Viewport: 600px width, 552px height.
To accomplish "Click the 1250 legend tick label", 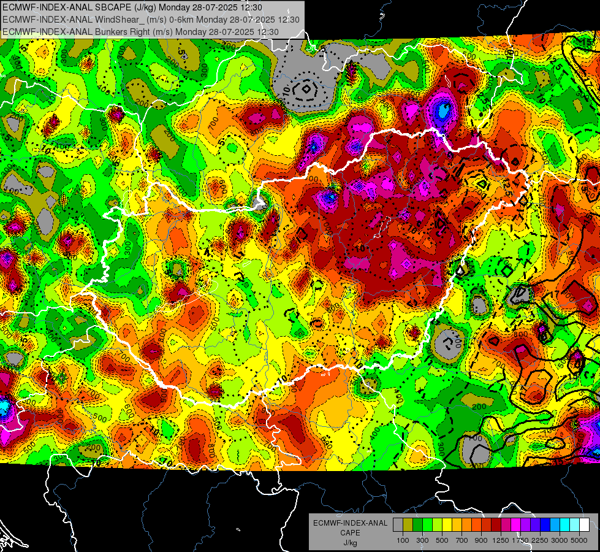I will pos(501,540).
